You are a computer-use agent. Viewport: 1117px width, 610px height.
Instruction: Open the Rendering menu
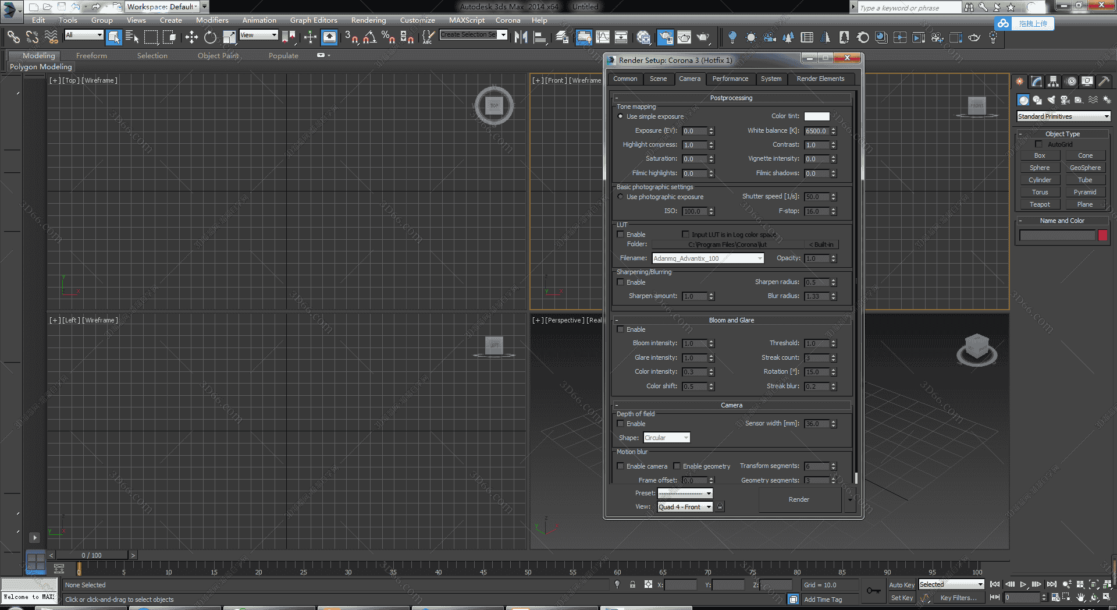click(x=368, y=20)
